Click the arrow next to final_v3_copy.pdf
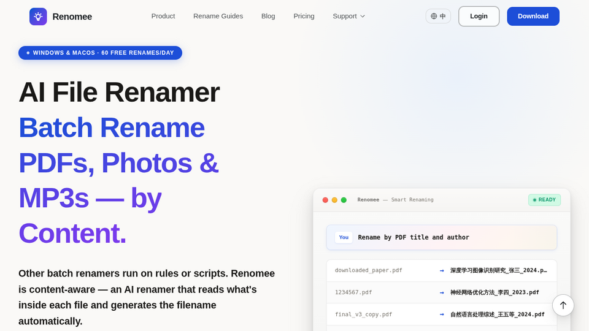 pyautogui.click(x=442, y=314)
